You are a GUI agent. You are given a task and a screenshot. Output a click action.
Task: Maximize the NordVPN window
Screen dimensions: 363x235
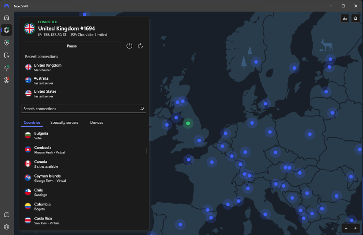[x=343, y=6]
